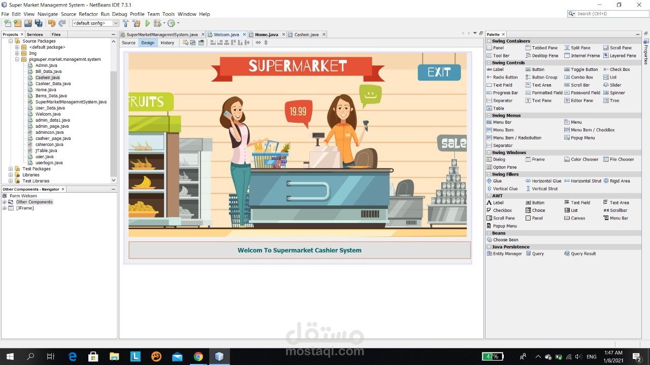
Task: Switch to the Source view of Welcom.java
Action: (x=128, y=43)
